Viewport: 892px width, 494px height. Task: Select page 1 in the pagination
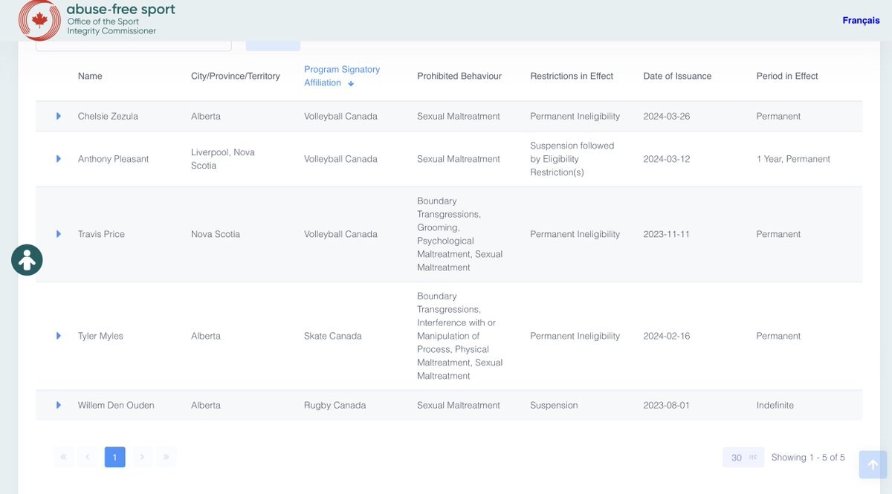pos(115,457)
